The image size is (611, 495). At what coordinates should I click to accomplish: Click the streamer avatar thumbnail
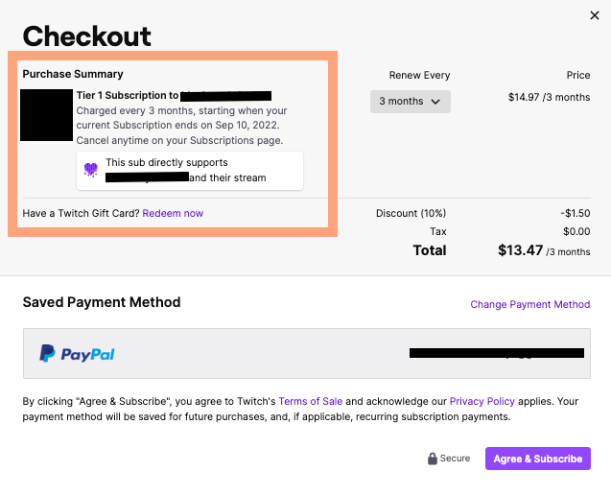[x=47, y=115]
